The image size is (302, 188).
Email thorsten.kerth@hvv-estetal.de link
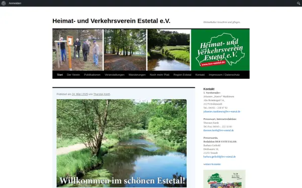coord(218,130)
